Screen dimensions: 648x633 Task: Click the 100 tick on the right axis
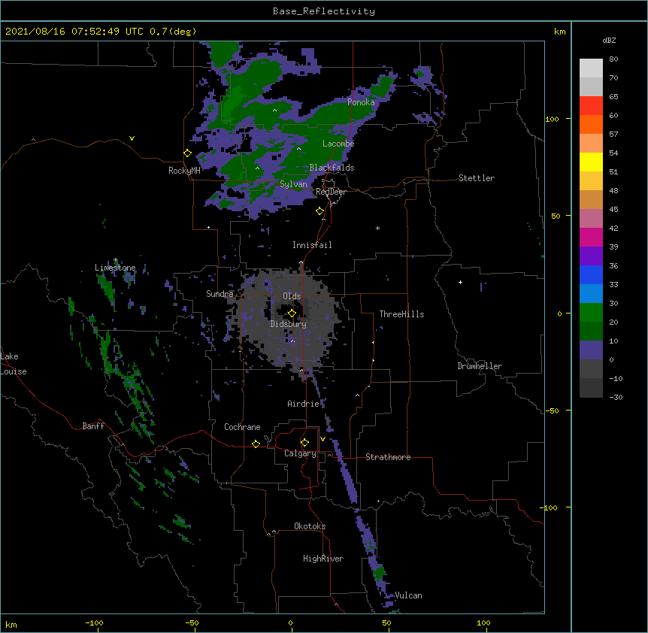[x=552, y=119]
